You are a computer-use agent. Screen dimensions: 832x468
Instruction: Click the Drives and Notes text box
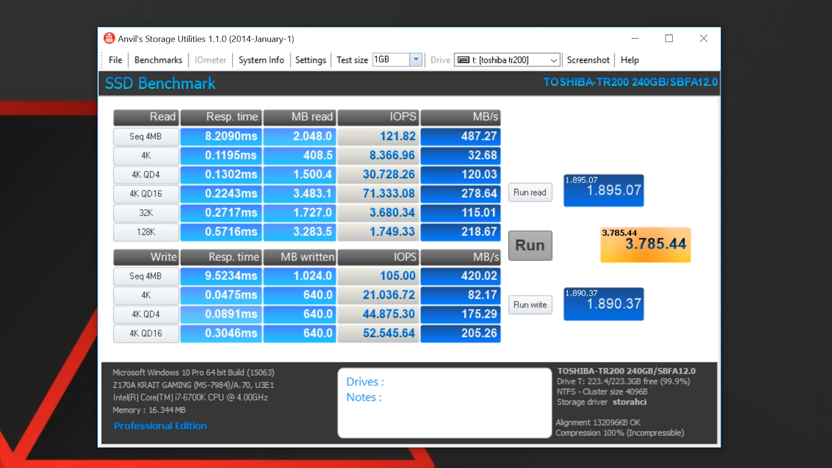[445, 403]
